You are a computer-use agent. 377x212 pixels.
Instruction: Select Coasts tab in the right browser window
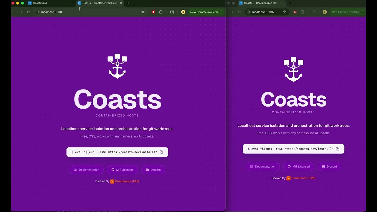261,3
